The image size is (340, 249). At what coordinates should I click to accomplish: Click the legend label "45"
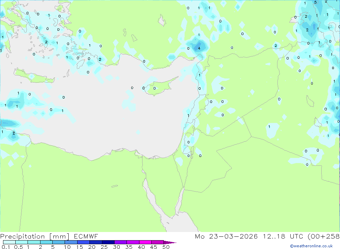click(x=154, y=247)
